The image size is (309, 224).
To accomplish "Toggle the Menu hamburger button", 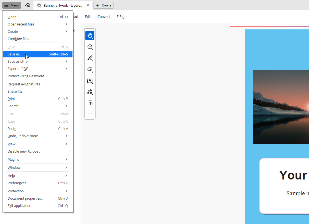I will pyautogui.click(x=12, y=5).
